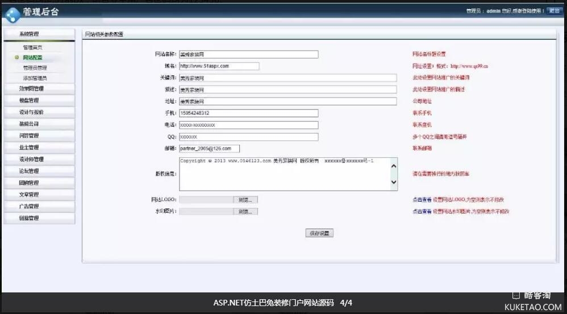Click the admin greeting text in header

[x=505, y=11]
